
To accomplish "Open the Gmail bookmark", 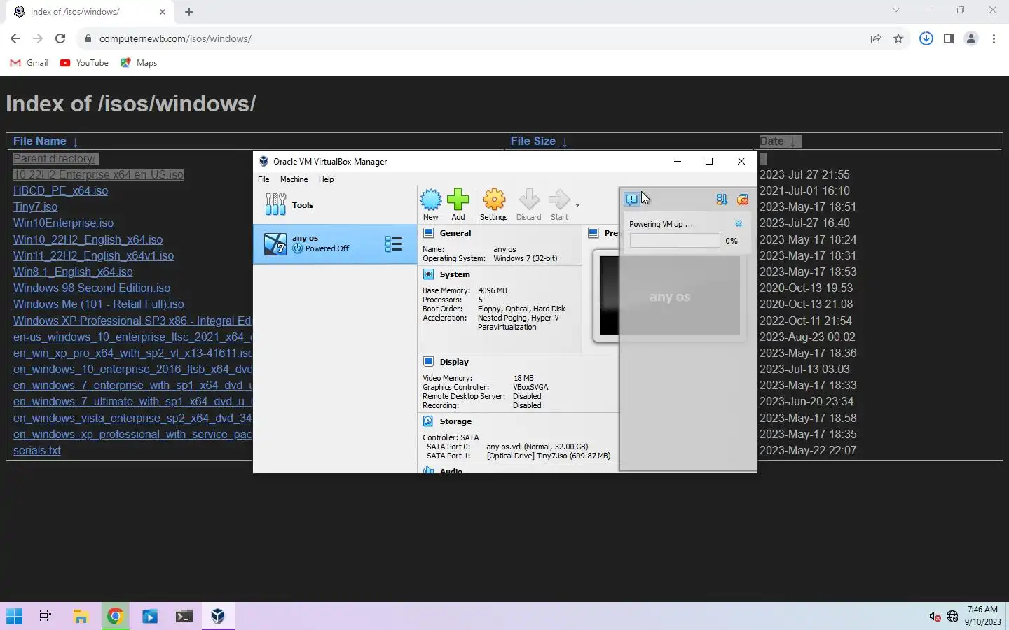I will coord(29,63).
